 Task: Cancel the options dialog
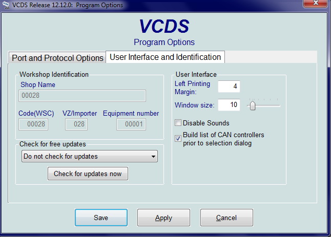[x=226, y=218]
